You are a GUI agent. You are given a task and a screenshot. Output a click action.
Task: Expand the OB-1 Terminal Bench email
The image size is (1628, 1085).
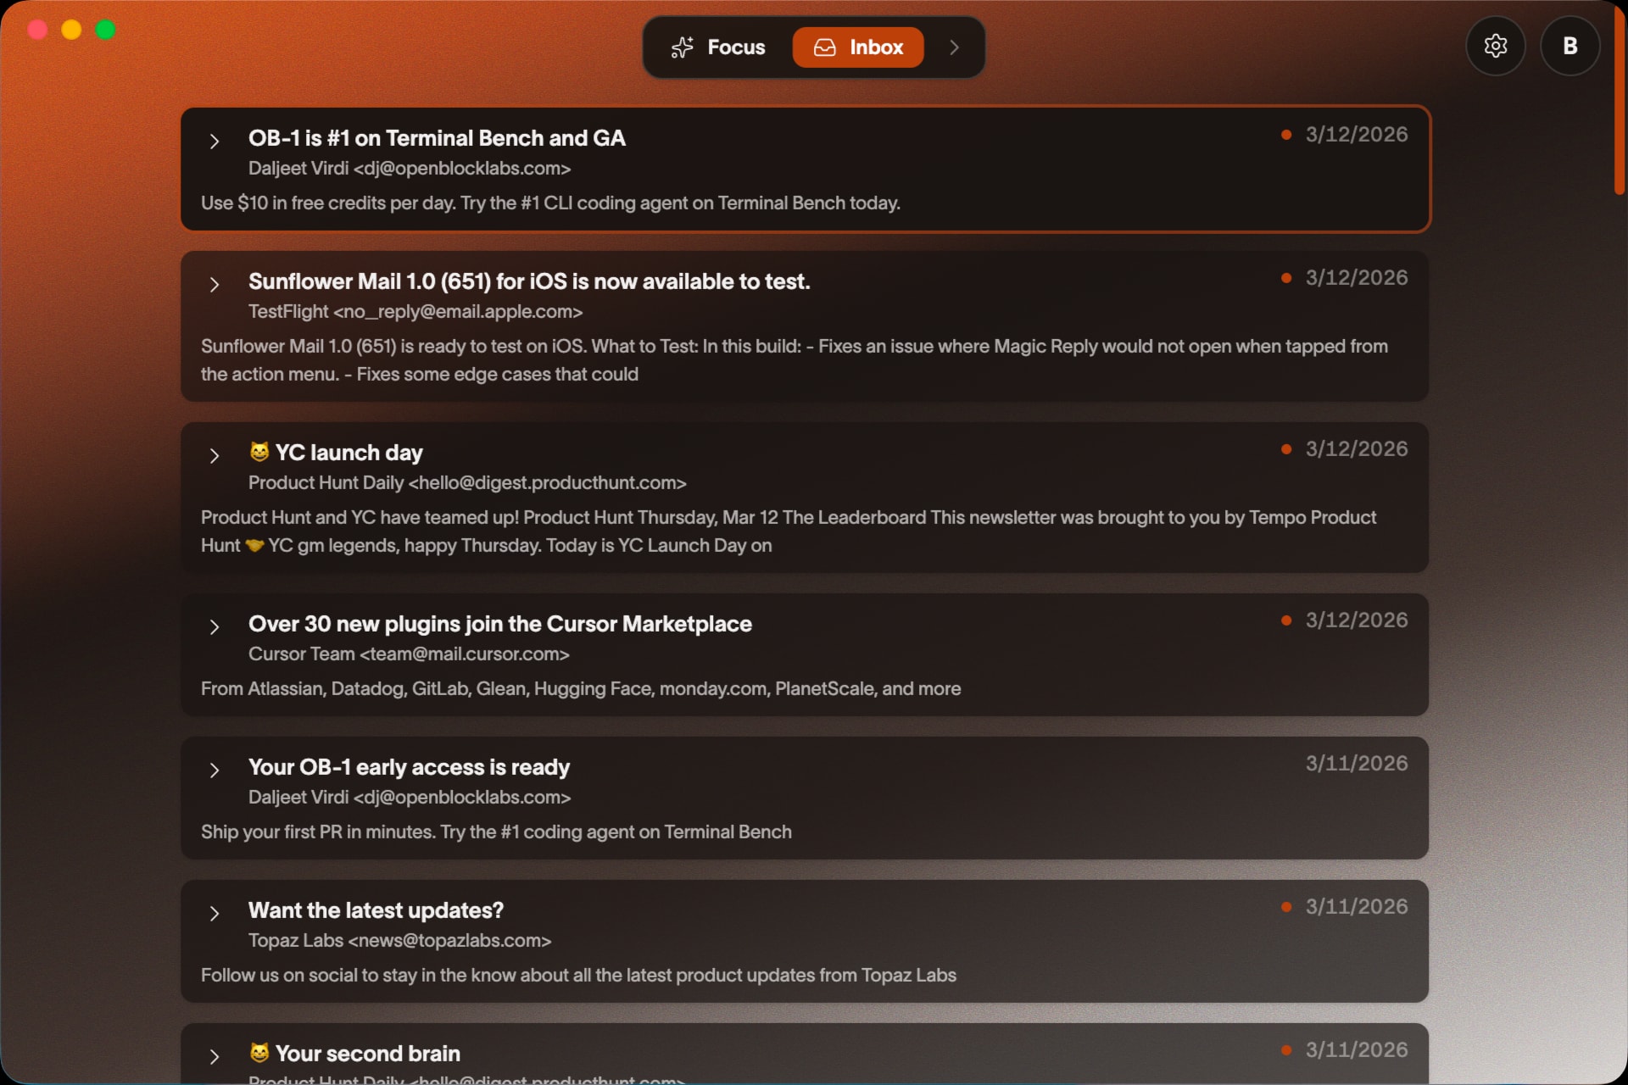[215, 141]
